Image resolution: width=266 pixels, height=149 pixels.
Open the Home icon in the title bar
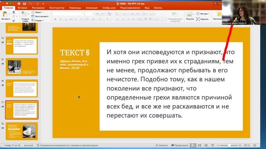pos(19,4)
